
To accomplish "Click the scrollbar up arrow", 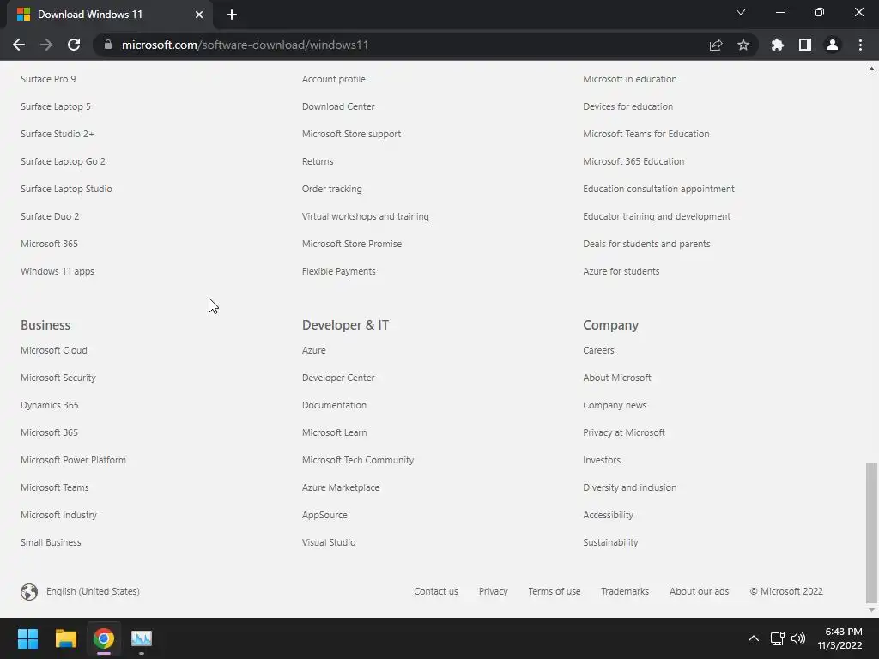I will 871,69.
